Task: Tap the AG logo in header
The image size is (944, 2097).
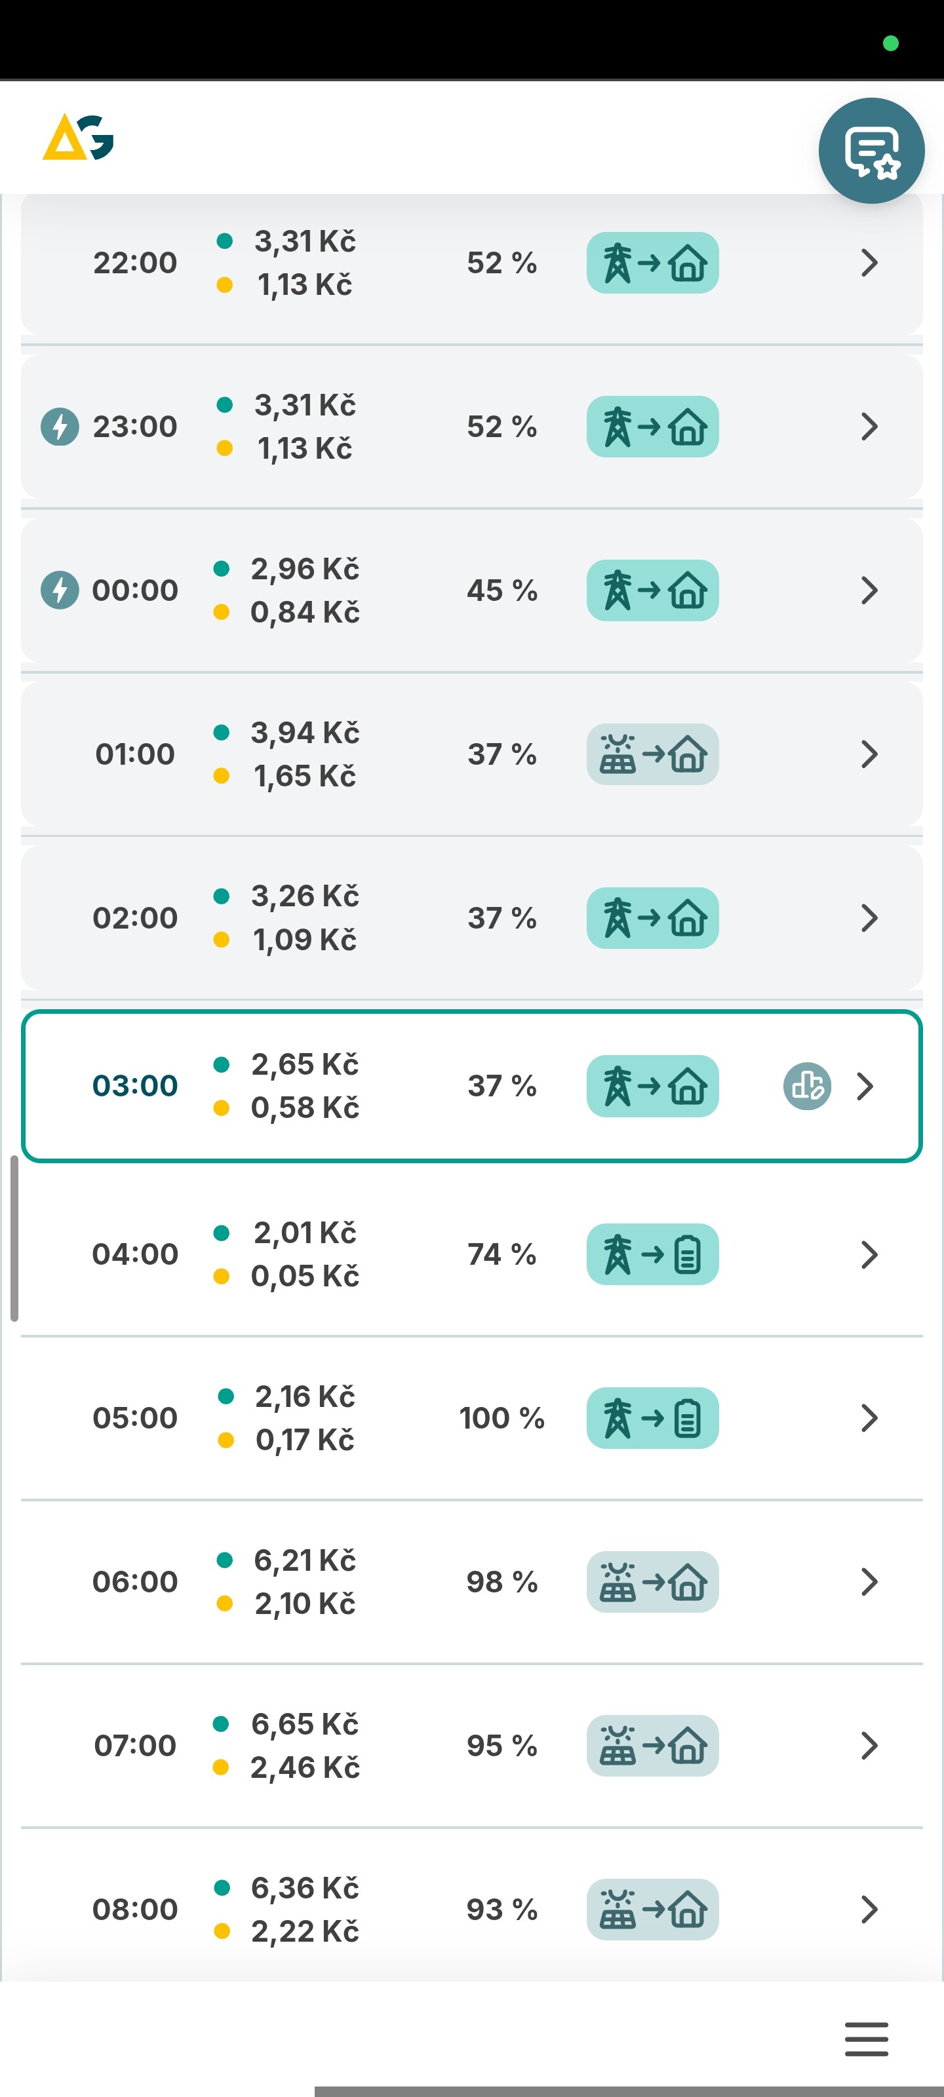Action: pyautogui.click(x=78, y=138)
